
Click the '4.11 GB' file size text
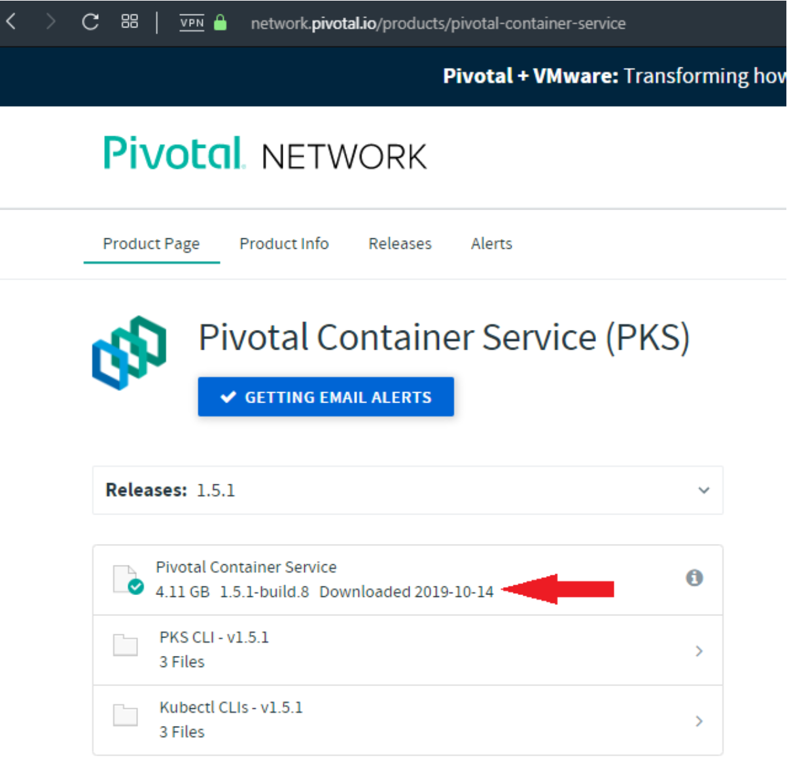tap(183, 592)
